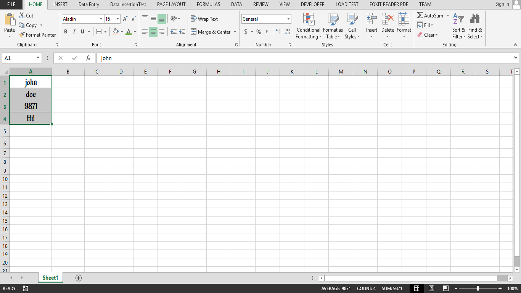Switch to the PAGE LAYOUT tab
521x293 pixels.
point(171,5)
